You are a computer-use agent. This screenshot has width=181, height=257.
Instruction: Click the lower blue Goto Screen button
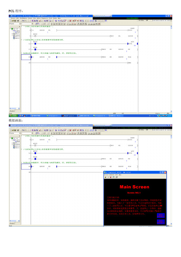point(161,222)
